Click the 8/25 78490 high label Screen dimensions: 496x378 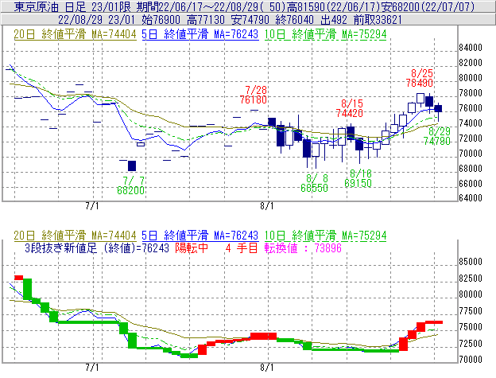420,78
